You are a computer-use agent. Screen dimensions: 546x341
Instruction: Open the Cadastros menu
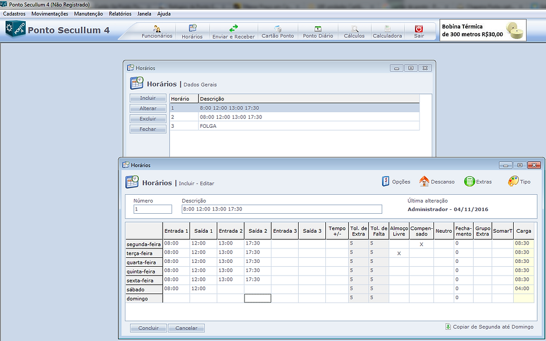coord(14,13)
